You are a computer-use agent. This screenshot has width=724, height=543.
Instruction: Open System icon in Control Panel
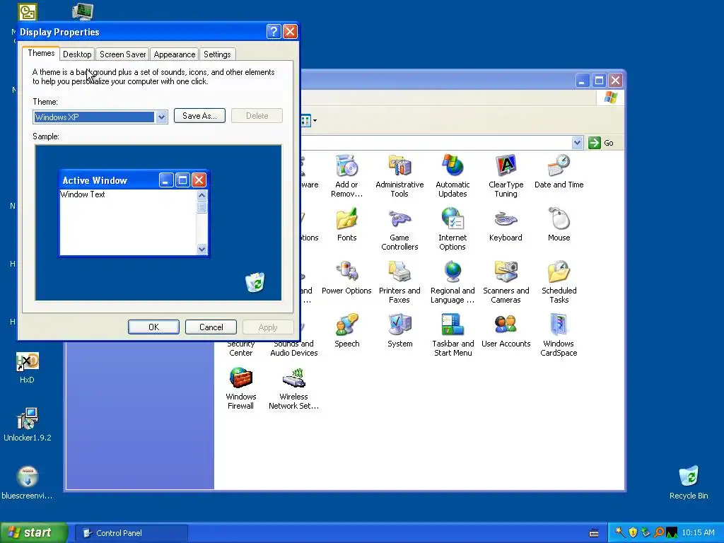tap(400, 325)
